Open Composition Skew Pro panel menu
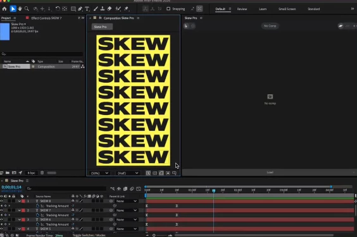 tap(138, 18)
